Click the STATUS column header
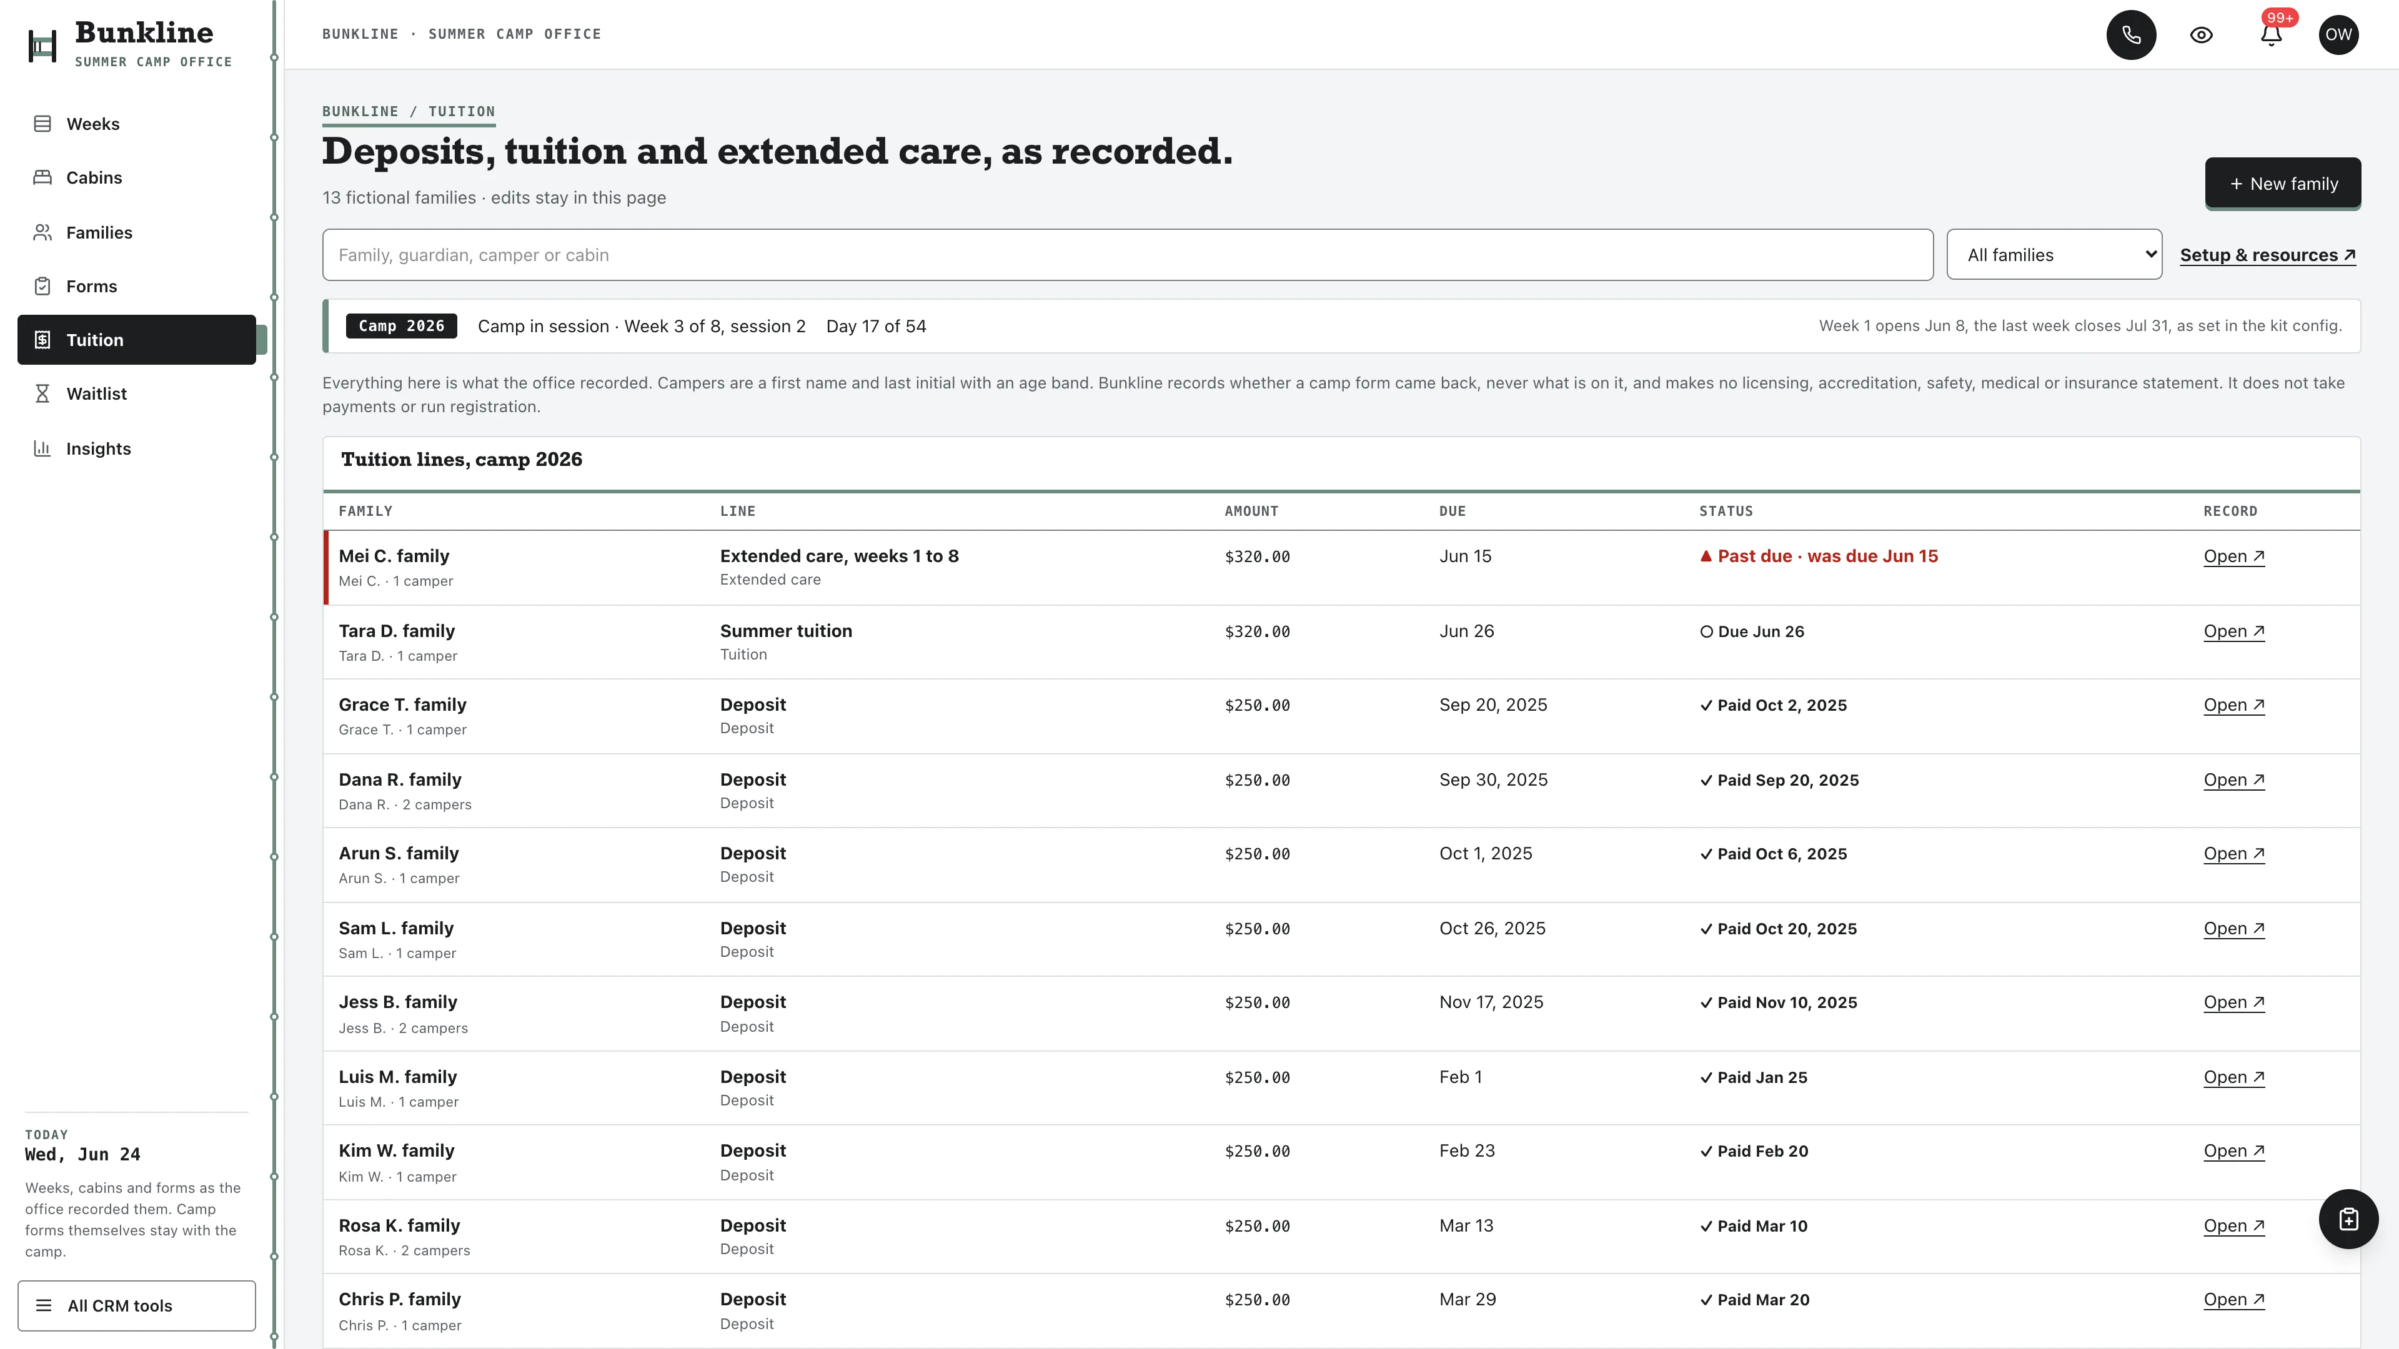Screen dimensions: 2399x1349 point(1726,511)
